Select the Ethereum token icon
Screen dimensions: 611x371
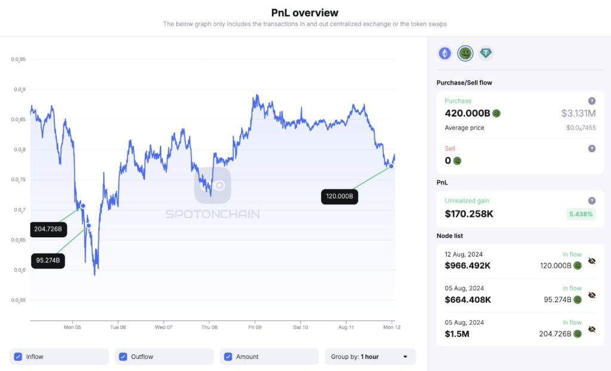[445, 54]
